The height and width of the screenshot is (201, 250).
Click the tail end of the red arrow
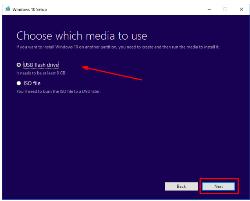[x=141, y=80]
